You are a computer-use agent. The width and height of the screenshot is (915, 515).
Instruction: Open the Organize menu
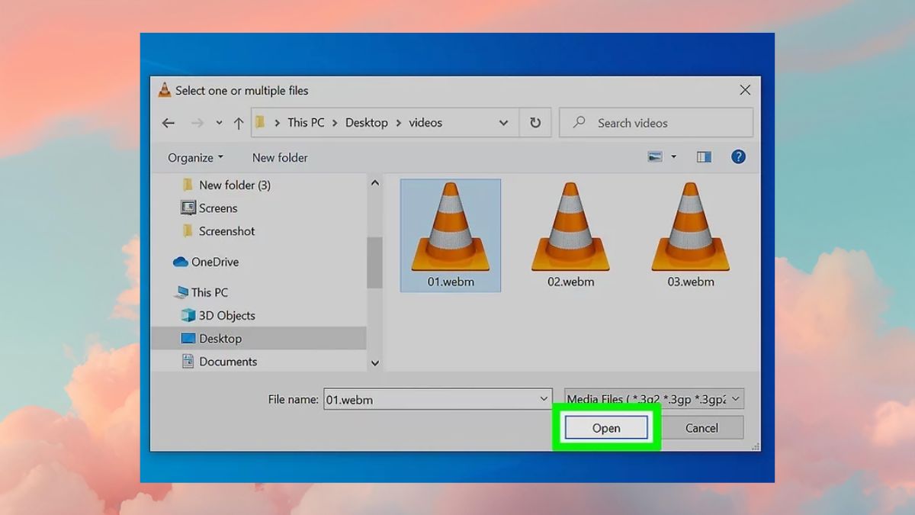(x=196, y=158)
